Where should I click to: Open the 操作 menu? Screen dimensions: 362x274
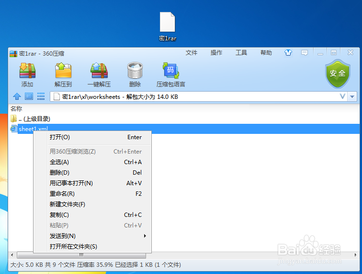[216, 53]
